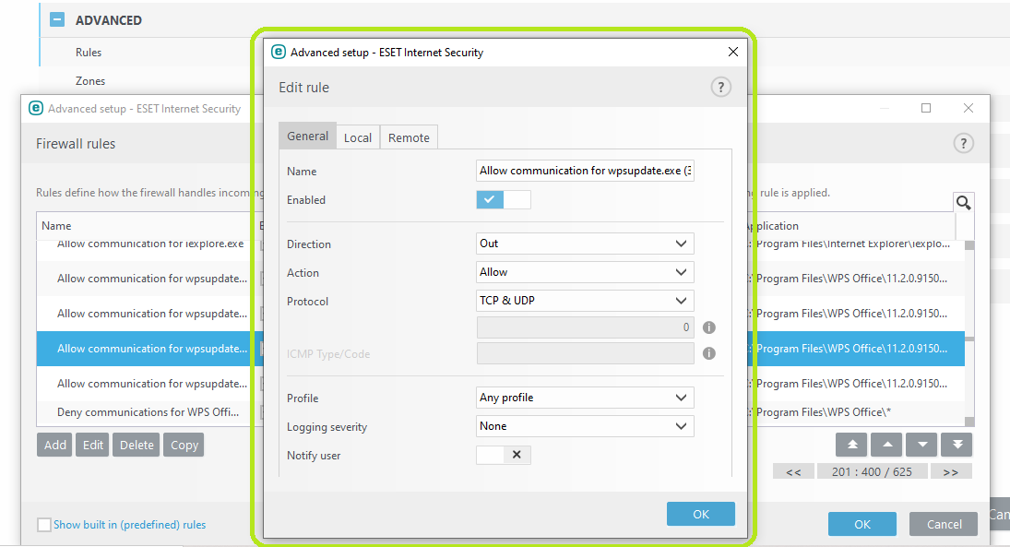Open the Protocol dropdown
The width and height of the screenshot is (1010, 547).
pyautogui.click(x=585, y=300)
